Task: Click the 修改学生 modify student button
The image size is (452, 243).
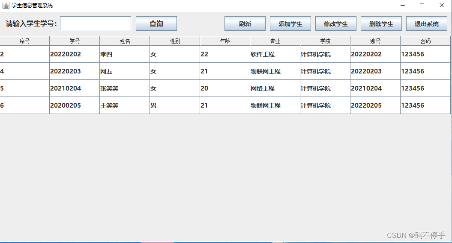Action: click(x=336, y=23)
